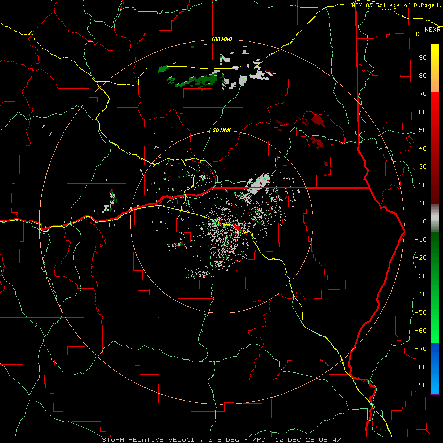Screen dimensions: 443x443
Task: Click the NEXR label above KT
Action: [x=433, y=30]
